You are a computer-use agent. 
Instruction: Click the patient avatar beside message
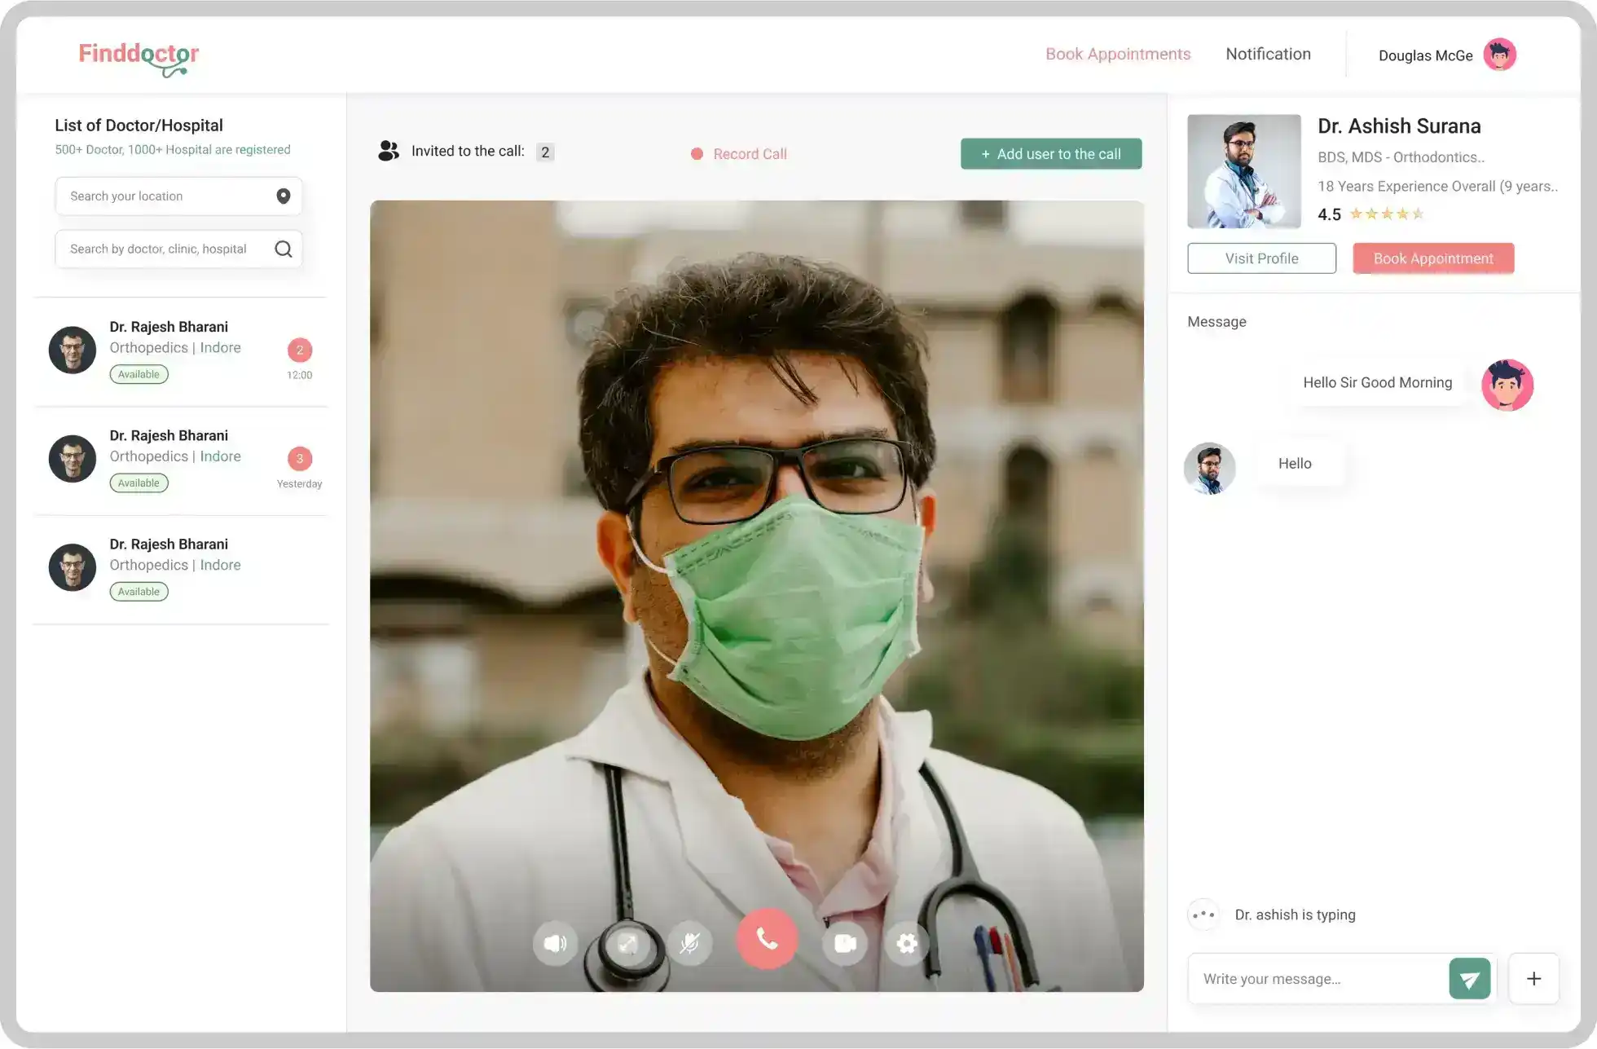coord(1507,385)
